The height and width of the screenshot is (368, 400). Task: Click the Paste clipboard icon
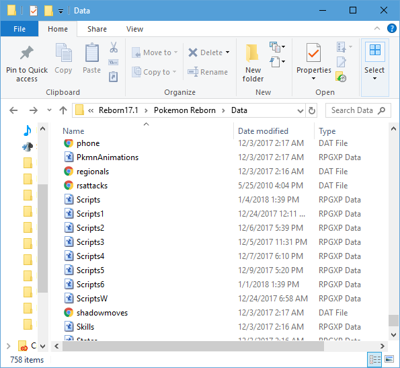pos(92,52)
